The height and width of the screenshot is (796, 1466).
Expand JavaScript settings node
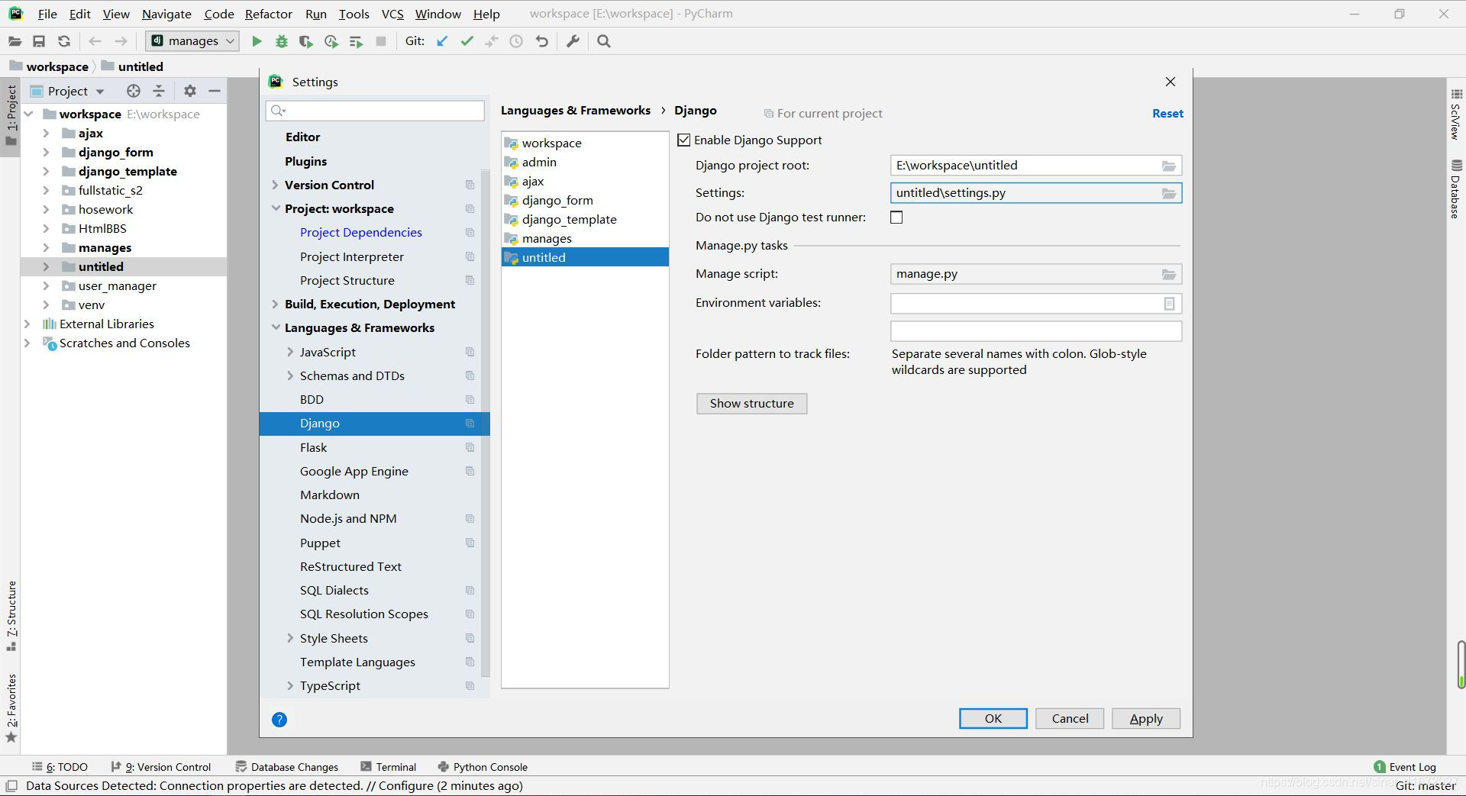click(x=290, y=352)
